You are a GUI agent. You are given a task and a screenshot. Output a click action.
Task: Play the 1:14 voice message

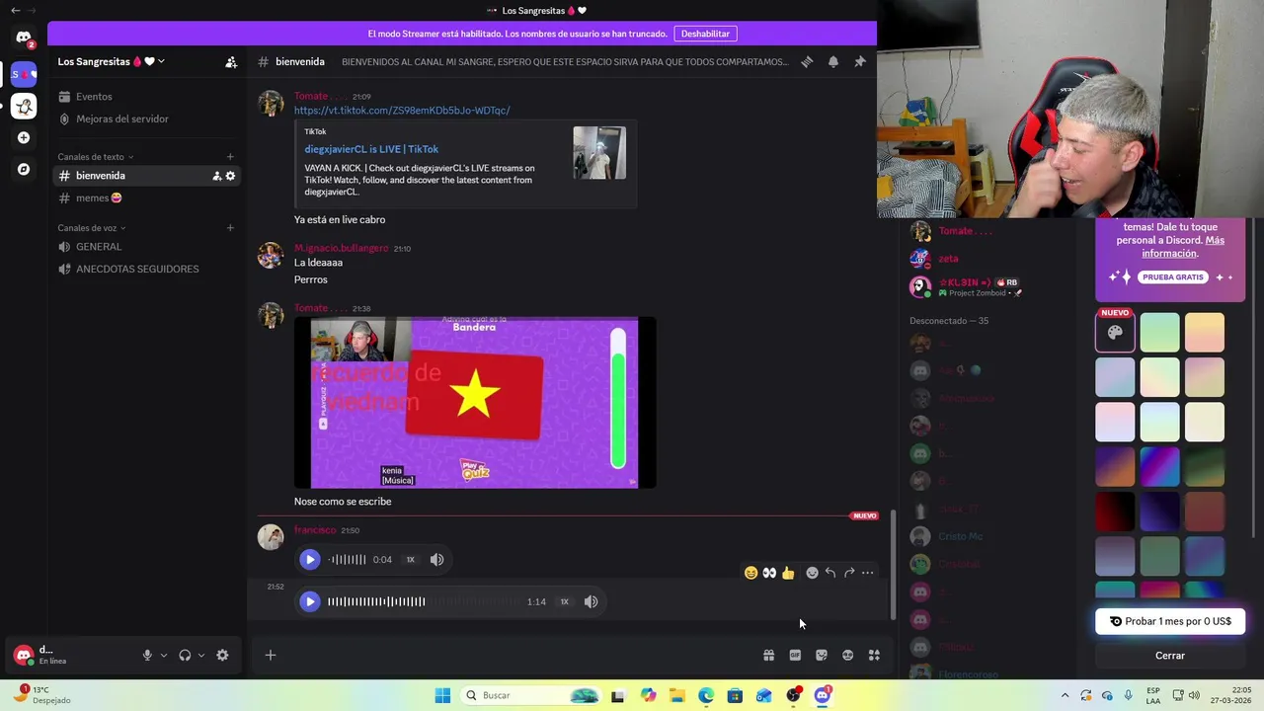click(x=309, y=601)
